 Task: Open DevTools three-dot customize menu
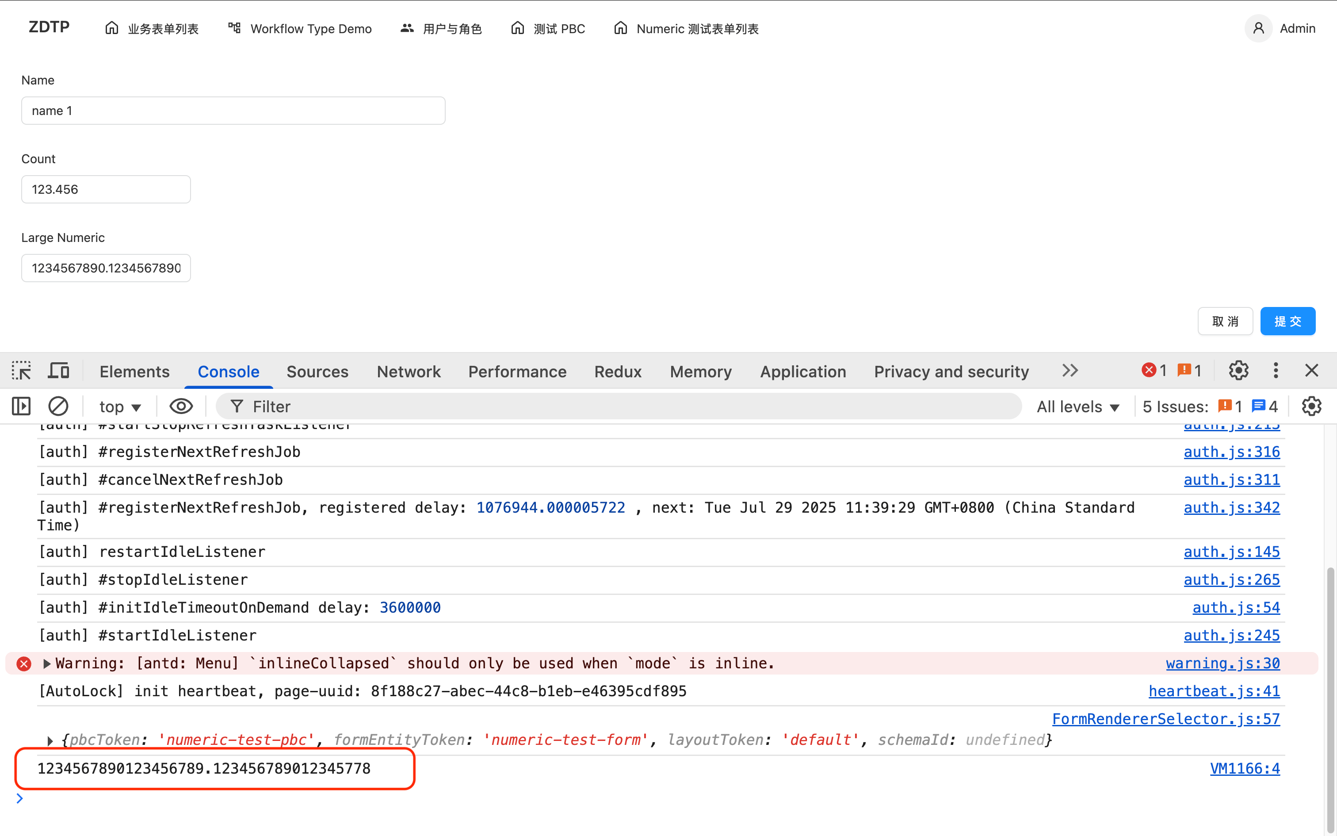tap(1276, 371)
